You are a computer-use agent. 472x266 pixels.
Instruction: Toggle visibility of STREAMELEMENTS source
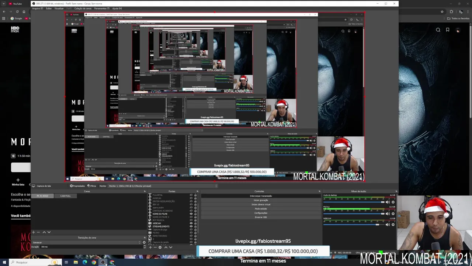tap(191, 226)
